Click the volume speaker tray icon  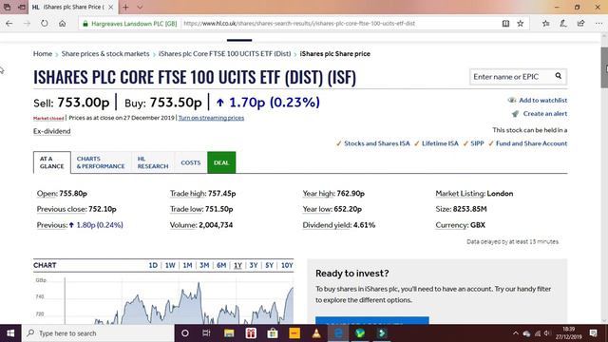click(547, 333)
